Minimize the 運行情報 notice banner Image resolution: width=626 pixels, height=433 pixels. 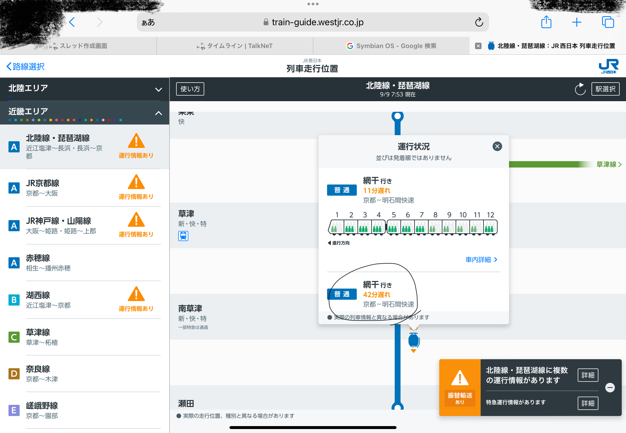click(x=610, y=388)
